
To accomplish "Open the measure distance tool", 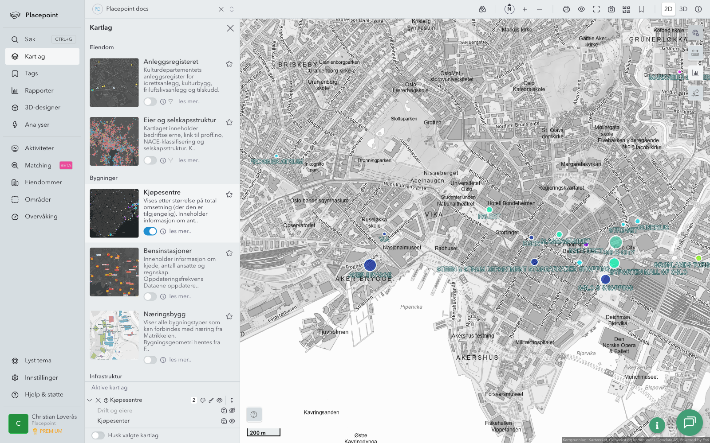I will pyautogui.click(x=695, y=53).
